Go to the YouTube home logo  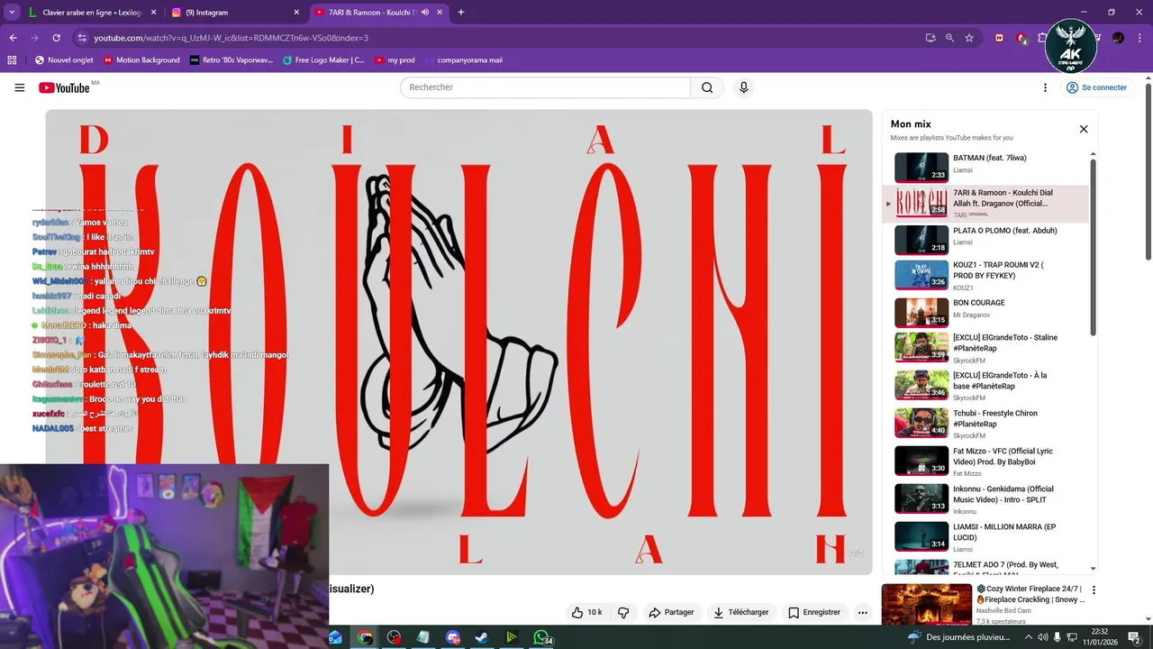coord(64,87)
